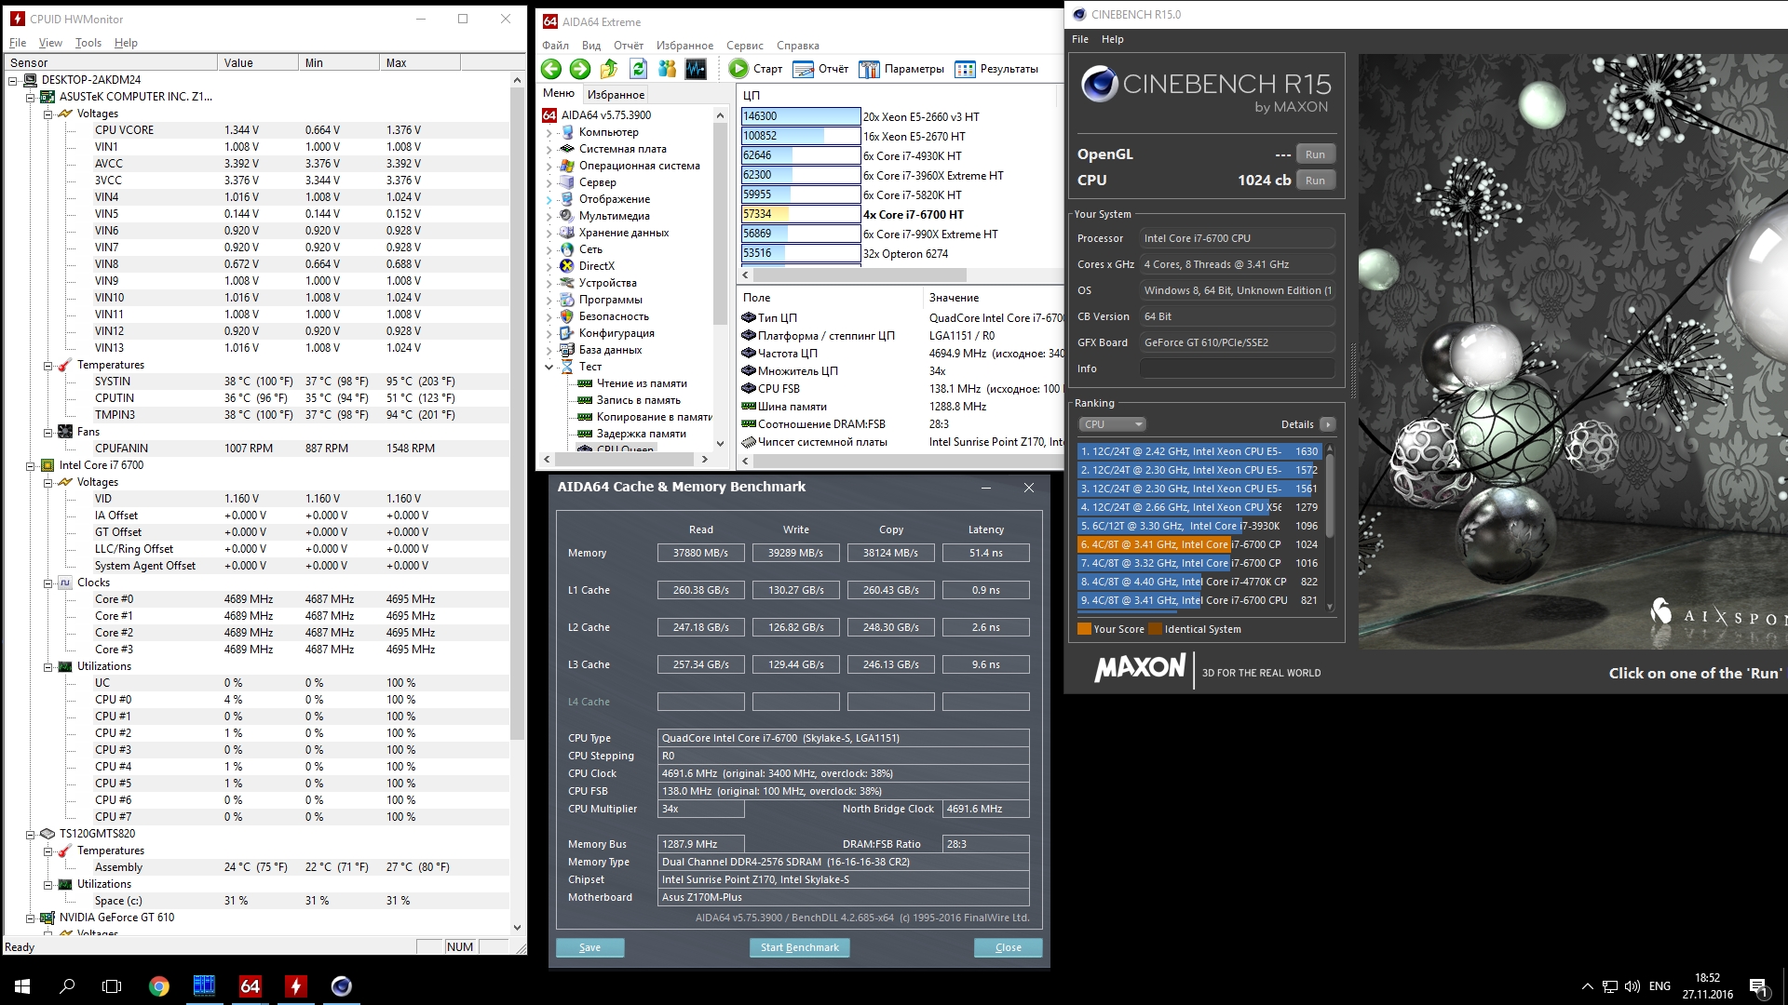Image resolution: width=1788 pixels, height=1005 pixels.
Task: Open the Параметры toolbar item
Action: pyautogui.click(x=901, y=69)
